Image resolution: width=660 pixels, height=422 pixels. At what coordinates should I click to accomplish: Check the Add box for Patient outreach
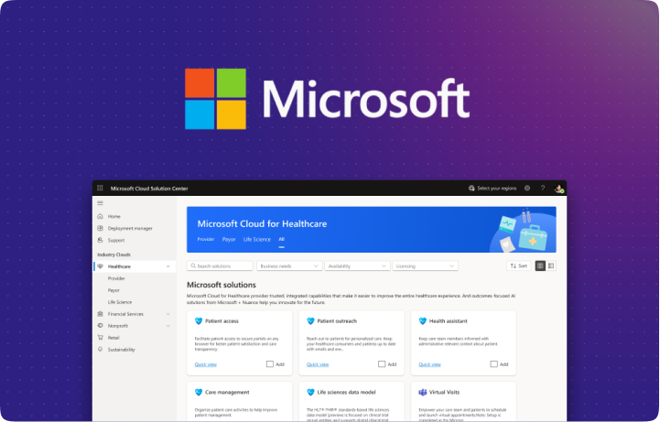382,364
